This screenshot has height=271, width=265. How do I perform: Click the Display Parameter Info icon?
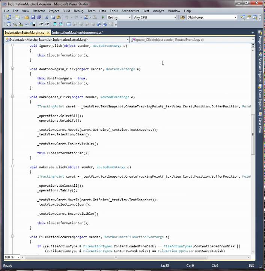point(15,24)
